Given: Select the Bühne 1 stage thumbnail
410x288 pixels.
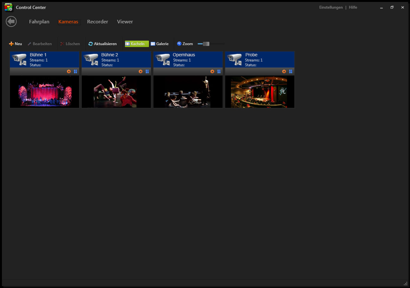Looking at the screenshot, I should [45, 92].
